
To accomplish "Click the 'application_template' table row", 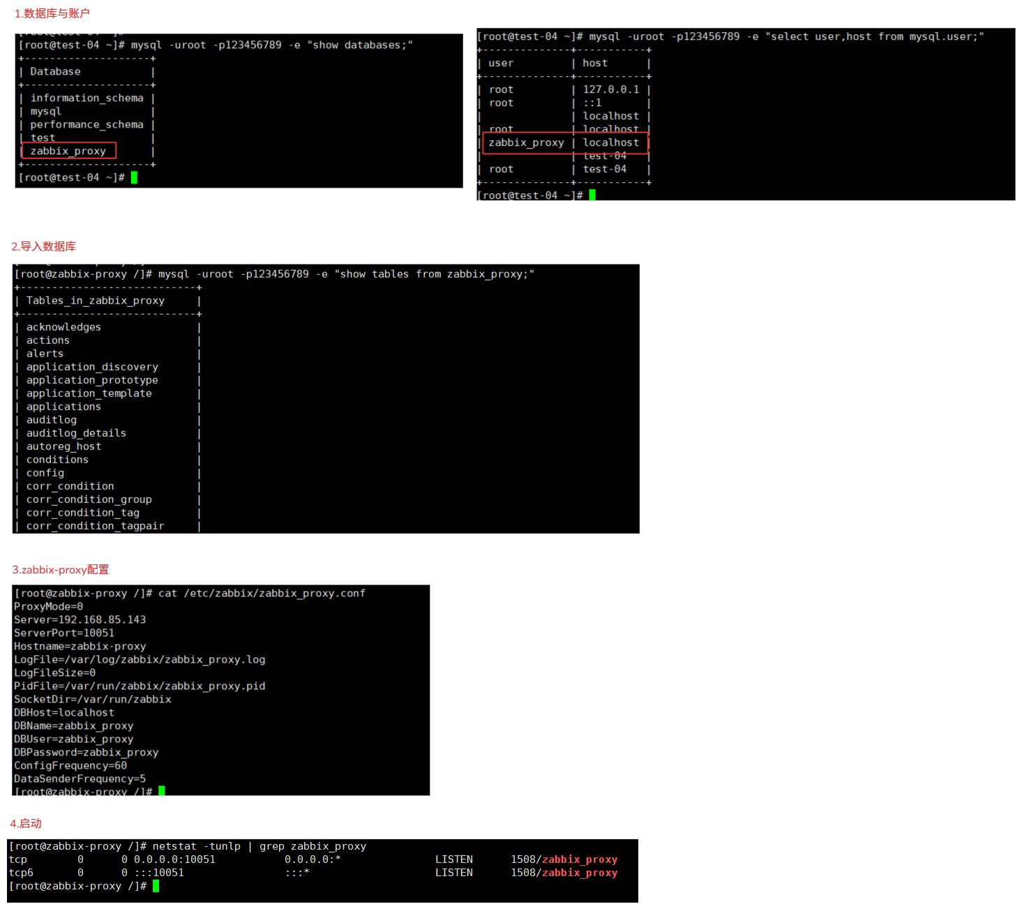I will coord(89,393).
